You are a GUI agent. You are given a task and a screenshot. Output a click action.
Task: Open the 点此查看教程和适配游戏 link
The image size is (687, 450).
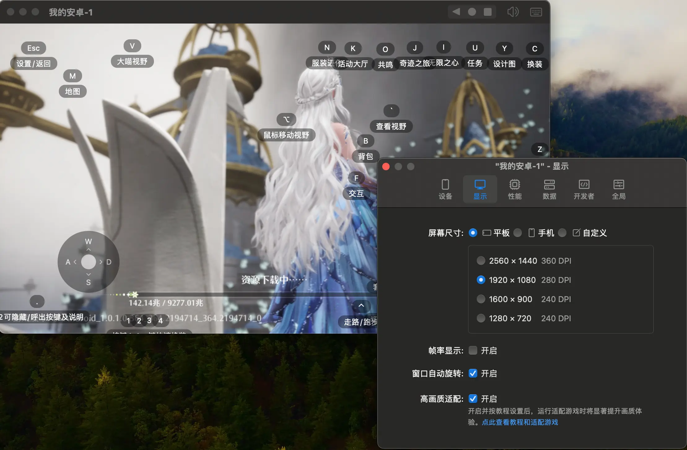coord(520,422)
